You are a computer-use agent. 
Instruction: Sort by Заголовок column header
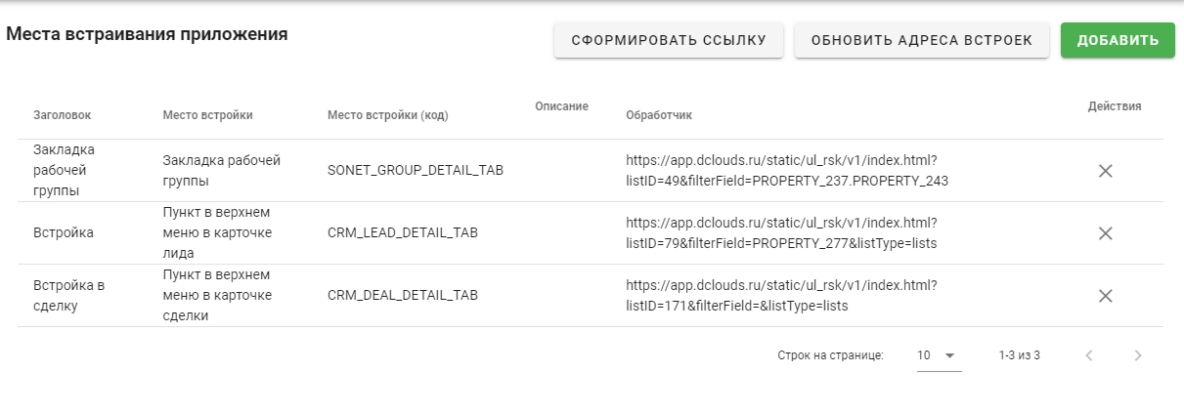(62, 115)
